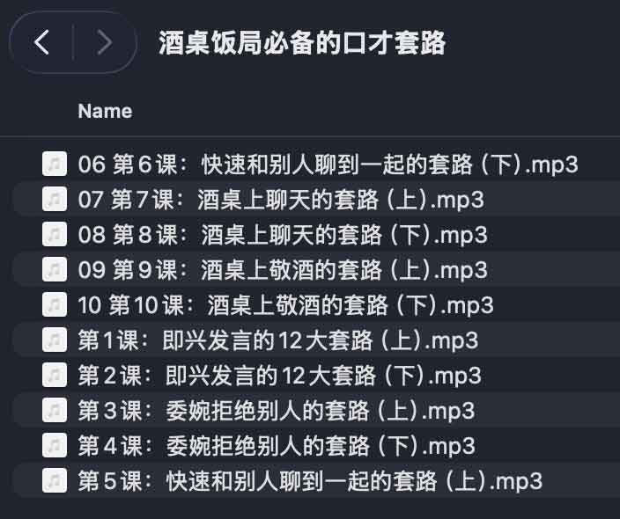The height and width of the screenshot is (519, 620).
Task: Select 第4课：委婉拒绝别人的套路 (下).mp3
Action: 277,445
